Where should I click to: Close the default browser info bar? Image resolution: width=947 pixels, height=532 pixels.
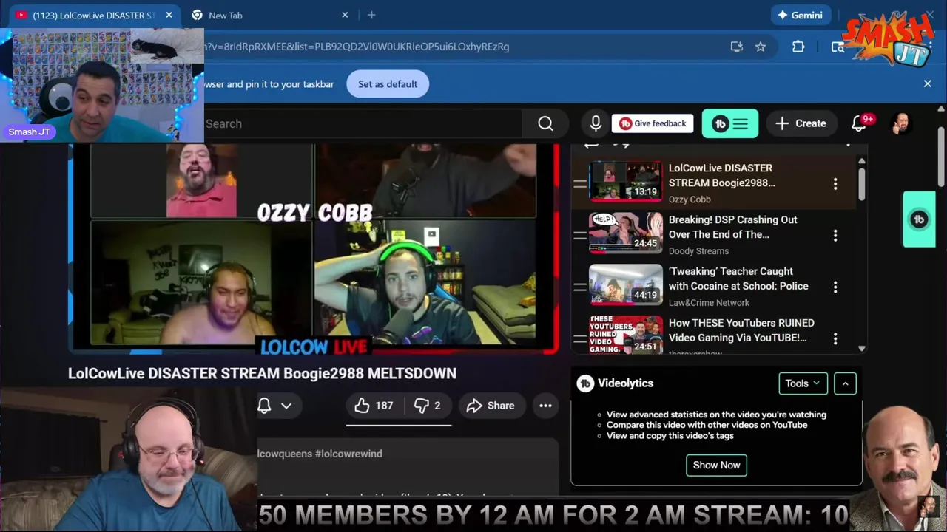tap(927, 83)
